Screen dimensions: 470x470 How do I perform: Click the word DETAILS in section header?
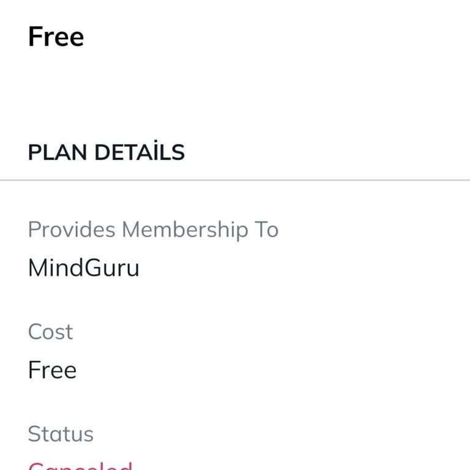point(140,151)
